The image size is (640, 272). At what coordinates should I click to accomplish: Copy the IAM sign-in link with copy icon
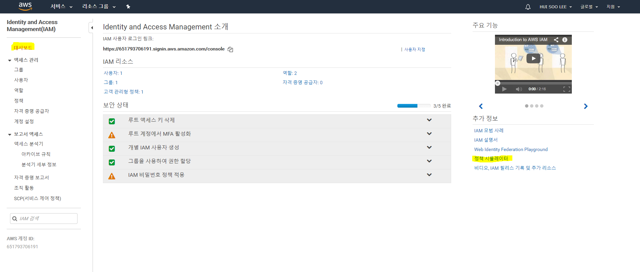coord(230,49)
